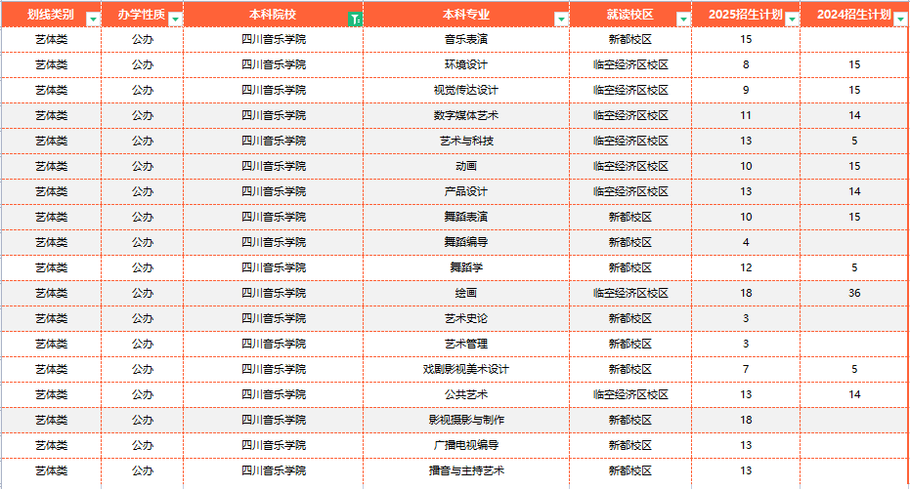
Task: Open the 办学性质 column filter dropdown
Action: 175,20
